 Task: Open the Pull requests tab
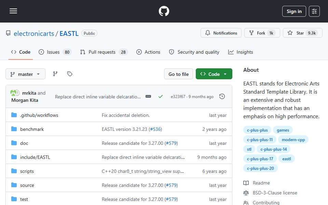coord(104,52)
